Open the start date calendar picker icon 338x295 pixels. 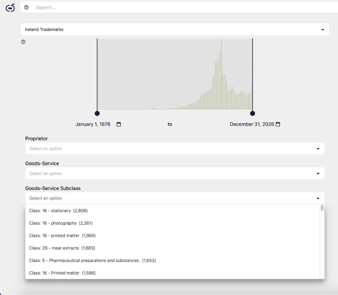coord(119,124)
